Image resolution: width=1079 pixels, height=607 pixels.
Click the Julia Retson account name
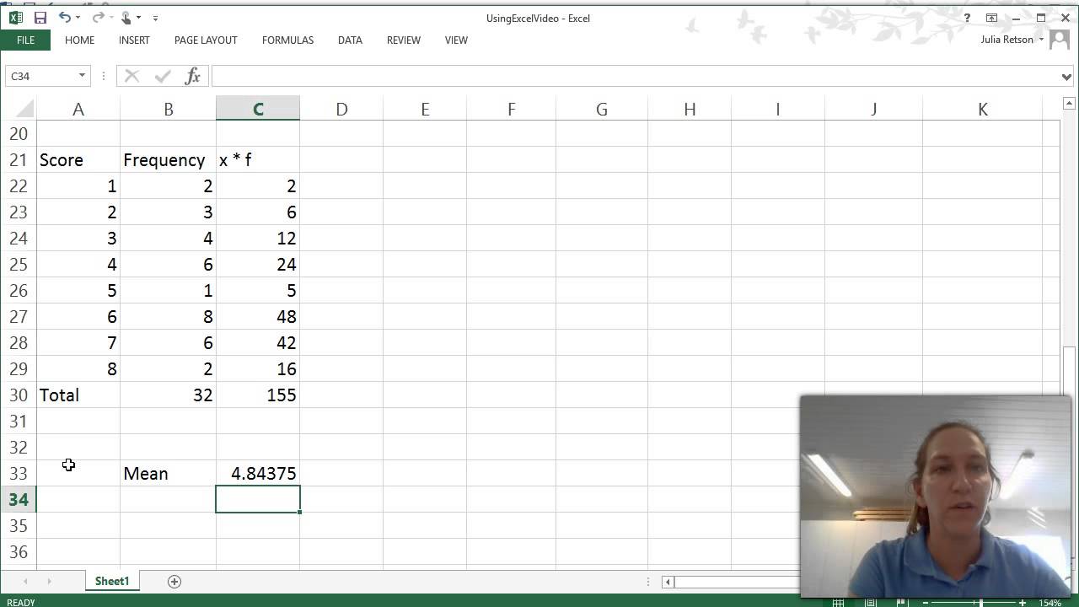tap(1007, 40)
